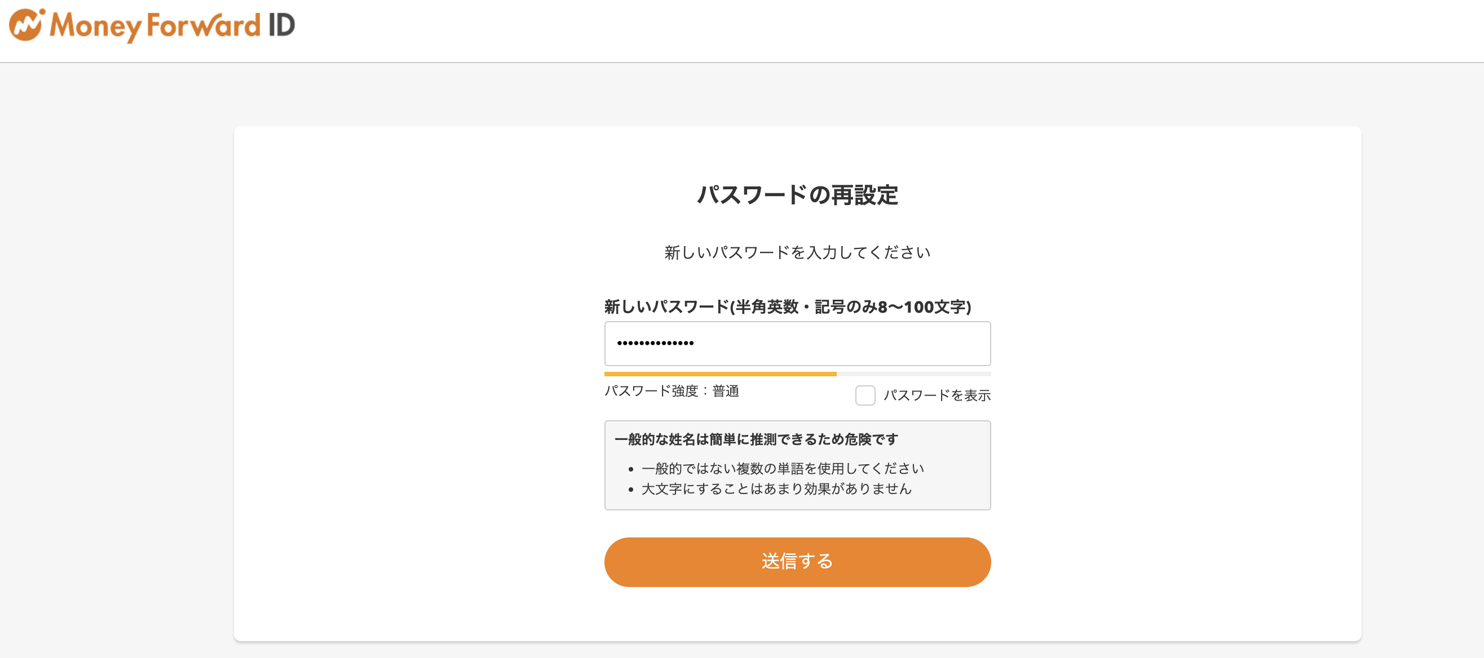Click the bold 一般的な姓名 warning message
This screenshot has height=658, width=1484.
[x=756, y=440]
